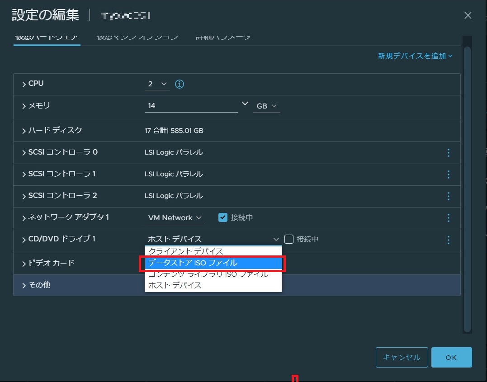This screenshot has height=382, width=487.
Task: Switch to the 詳細パラメータ tab
Action: pyautogui.click(x=223, y=38)
